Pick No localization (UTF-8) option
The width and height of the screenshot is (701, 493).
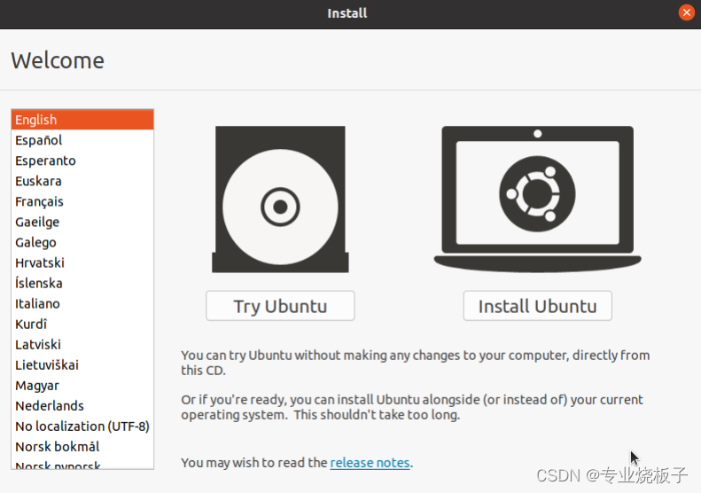pyautogui.click(x=82, y=426)
